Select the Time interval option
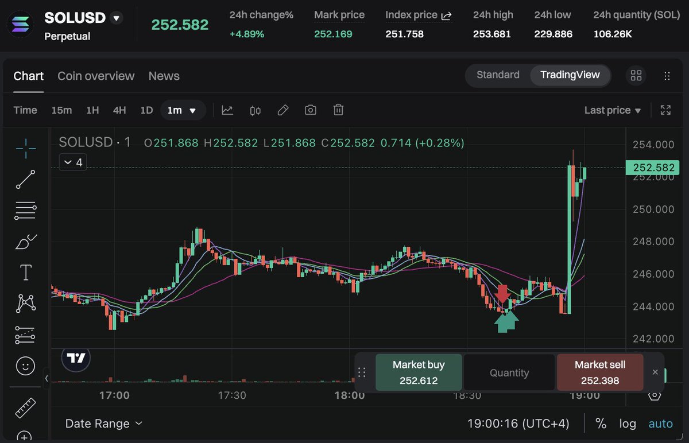Screen dimensions: 689x443 (x=25, y=110)
